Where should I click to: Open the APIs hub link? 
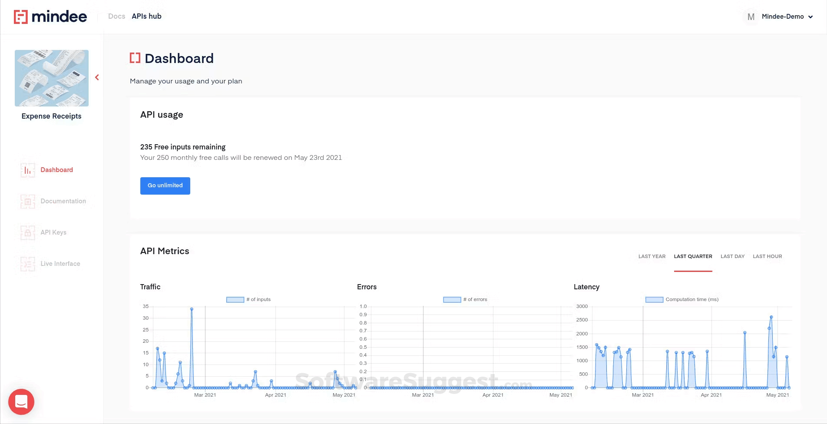(x=146, y=17)
